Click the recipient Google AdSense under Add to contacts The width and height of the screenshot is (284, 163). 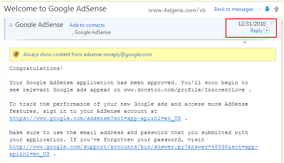click(x=93, y=32)
